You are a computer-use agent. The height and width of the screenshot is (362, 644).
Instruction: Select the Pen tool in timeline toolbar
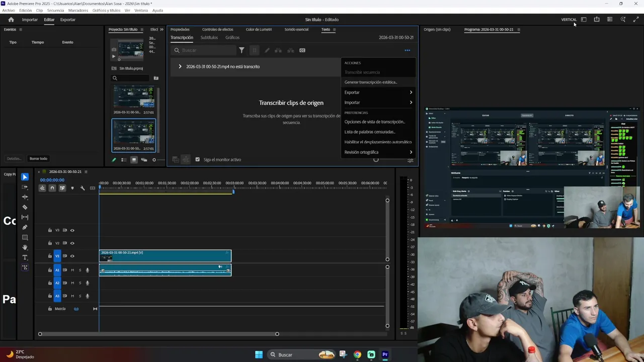25,227
